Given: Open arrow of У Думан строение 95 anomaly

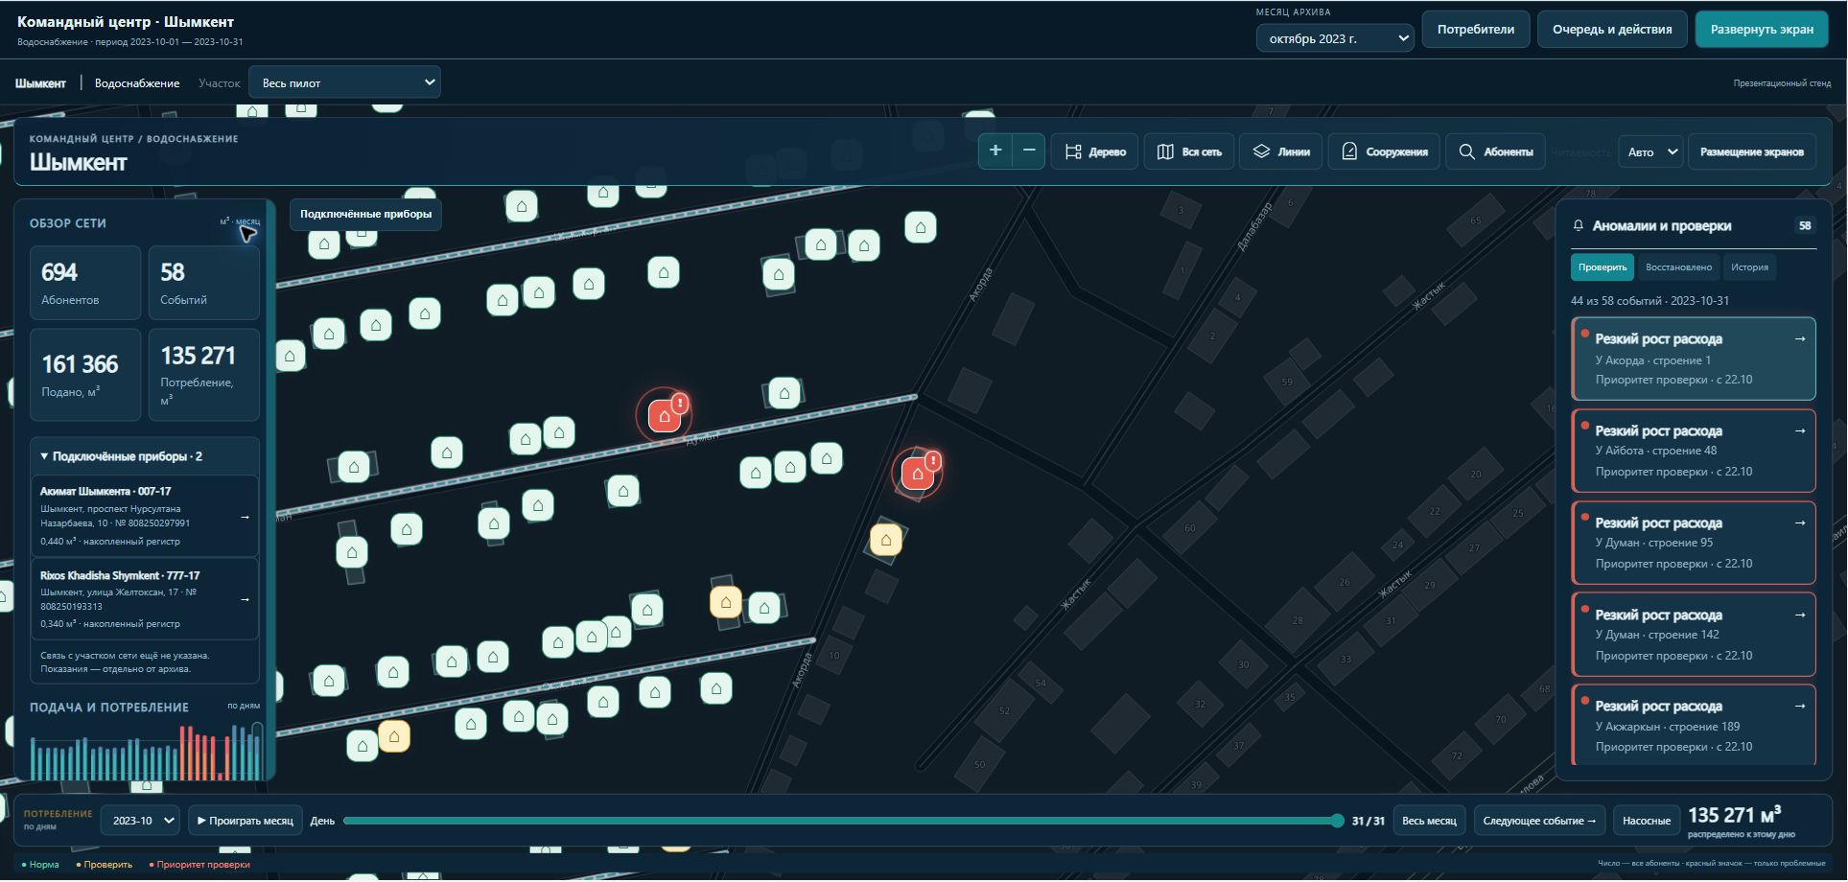Looking at the screenshot, I should tap(1800, 522).
